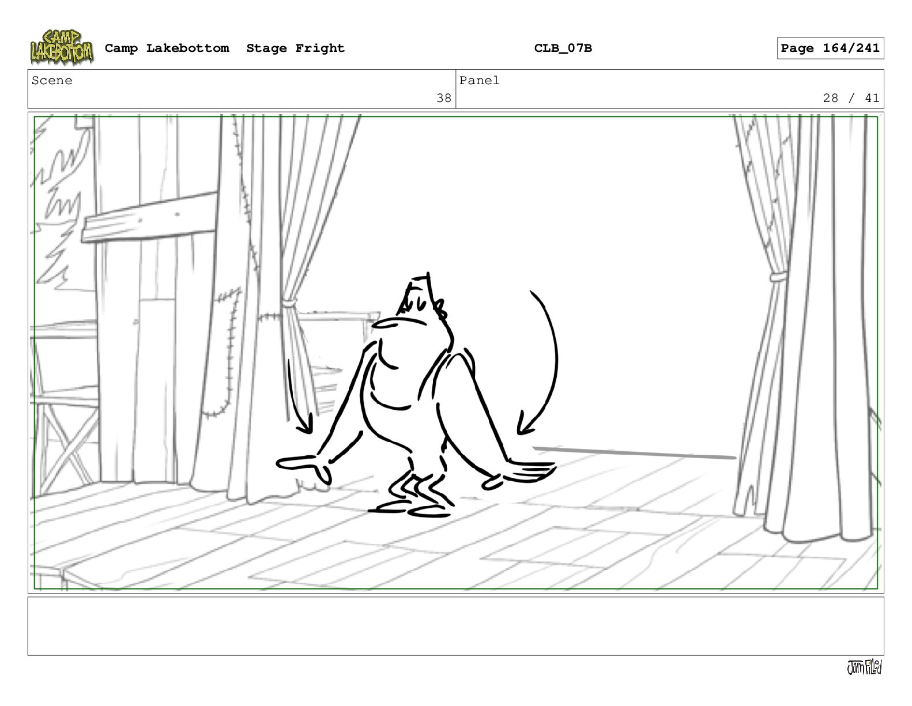Click the Jam Filled signature logo
This screenshot has width=912, height=706.
click(864, 667)
